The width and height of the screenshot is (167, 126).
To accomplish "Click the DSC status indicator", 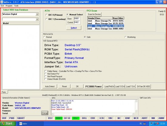I will (76, 118).
